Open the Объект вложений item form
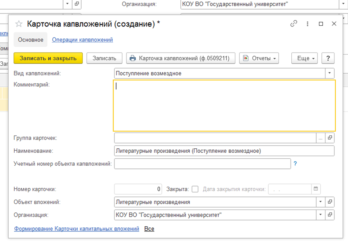The height and width of the screenshot is (250, 348). click(330, 202)
